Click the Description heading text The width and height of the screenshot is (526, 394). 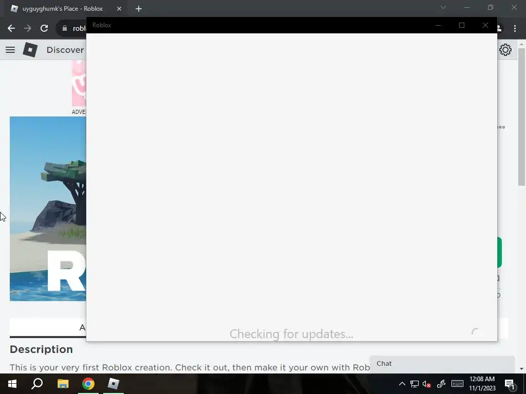pos(41,349)
